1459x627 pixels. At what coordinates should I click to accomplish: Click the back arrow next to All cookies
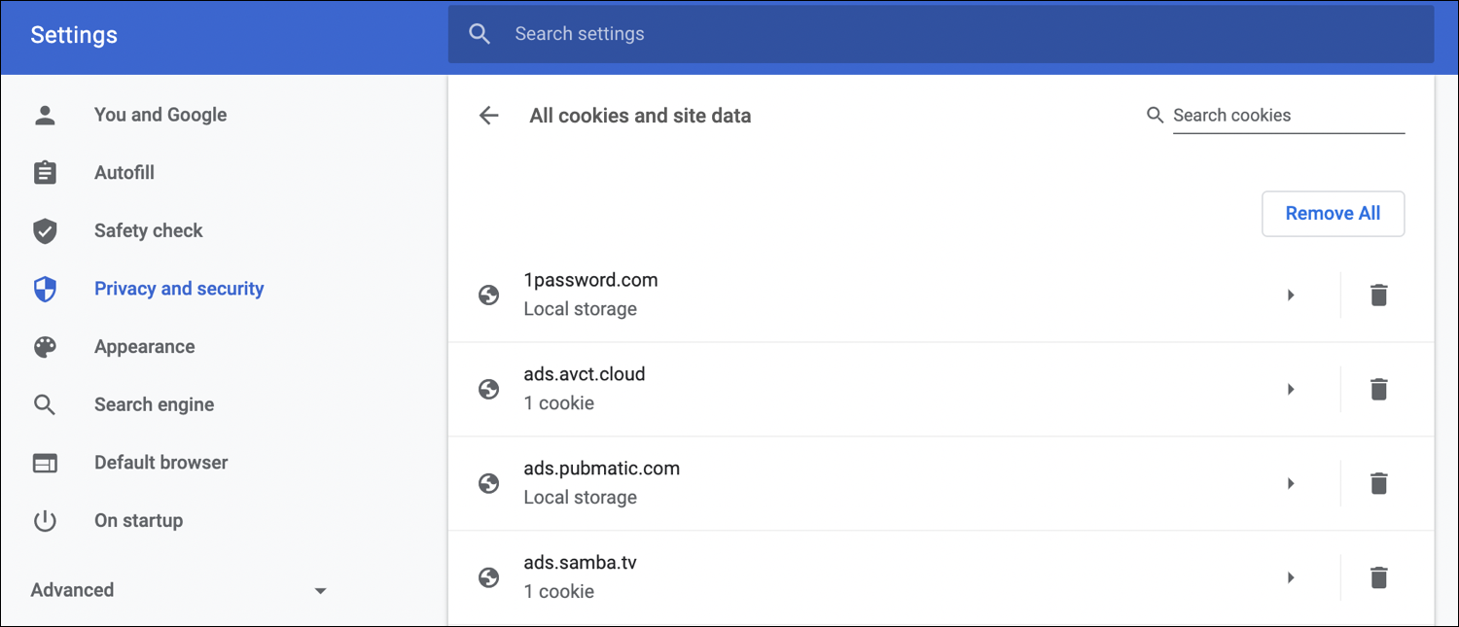point(488,115)
